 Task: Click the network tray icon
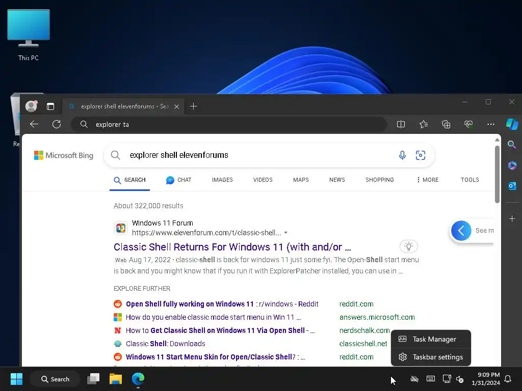click(447, 379)
